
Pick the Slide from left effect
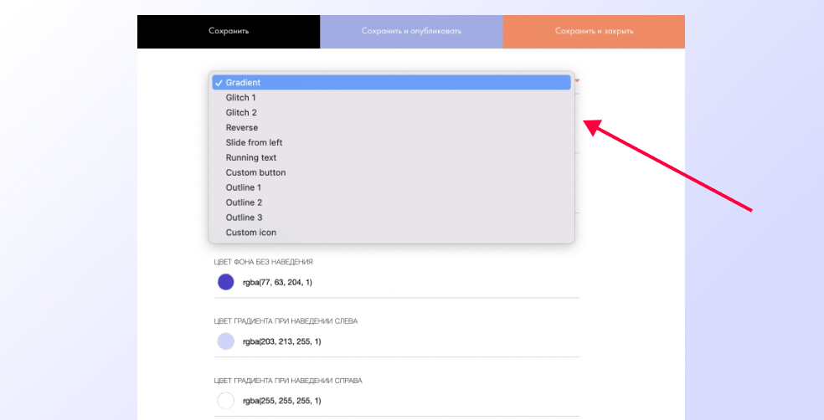[x=391, y=142]
